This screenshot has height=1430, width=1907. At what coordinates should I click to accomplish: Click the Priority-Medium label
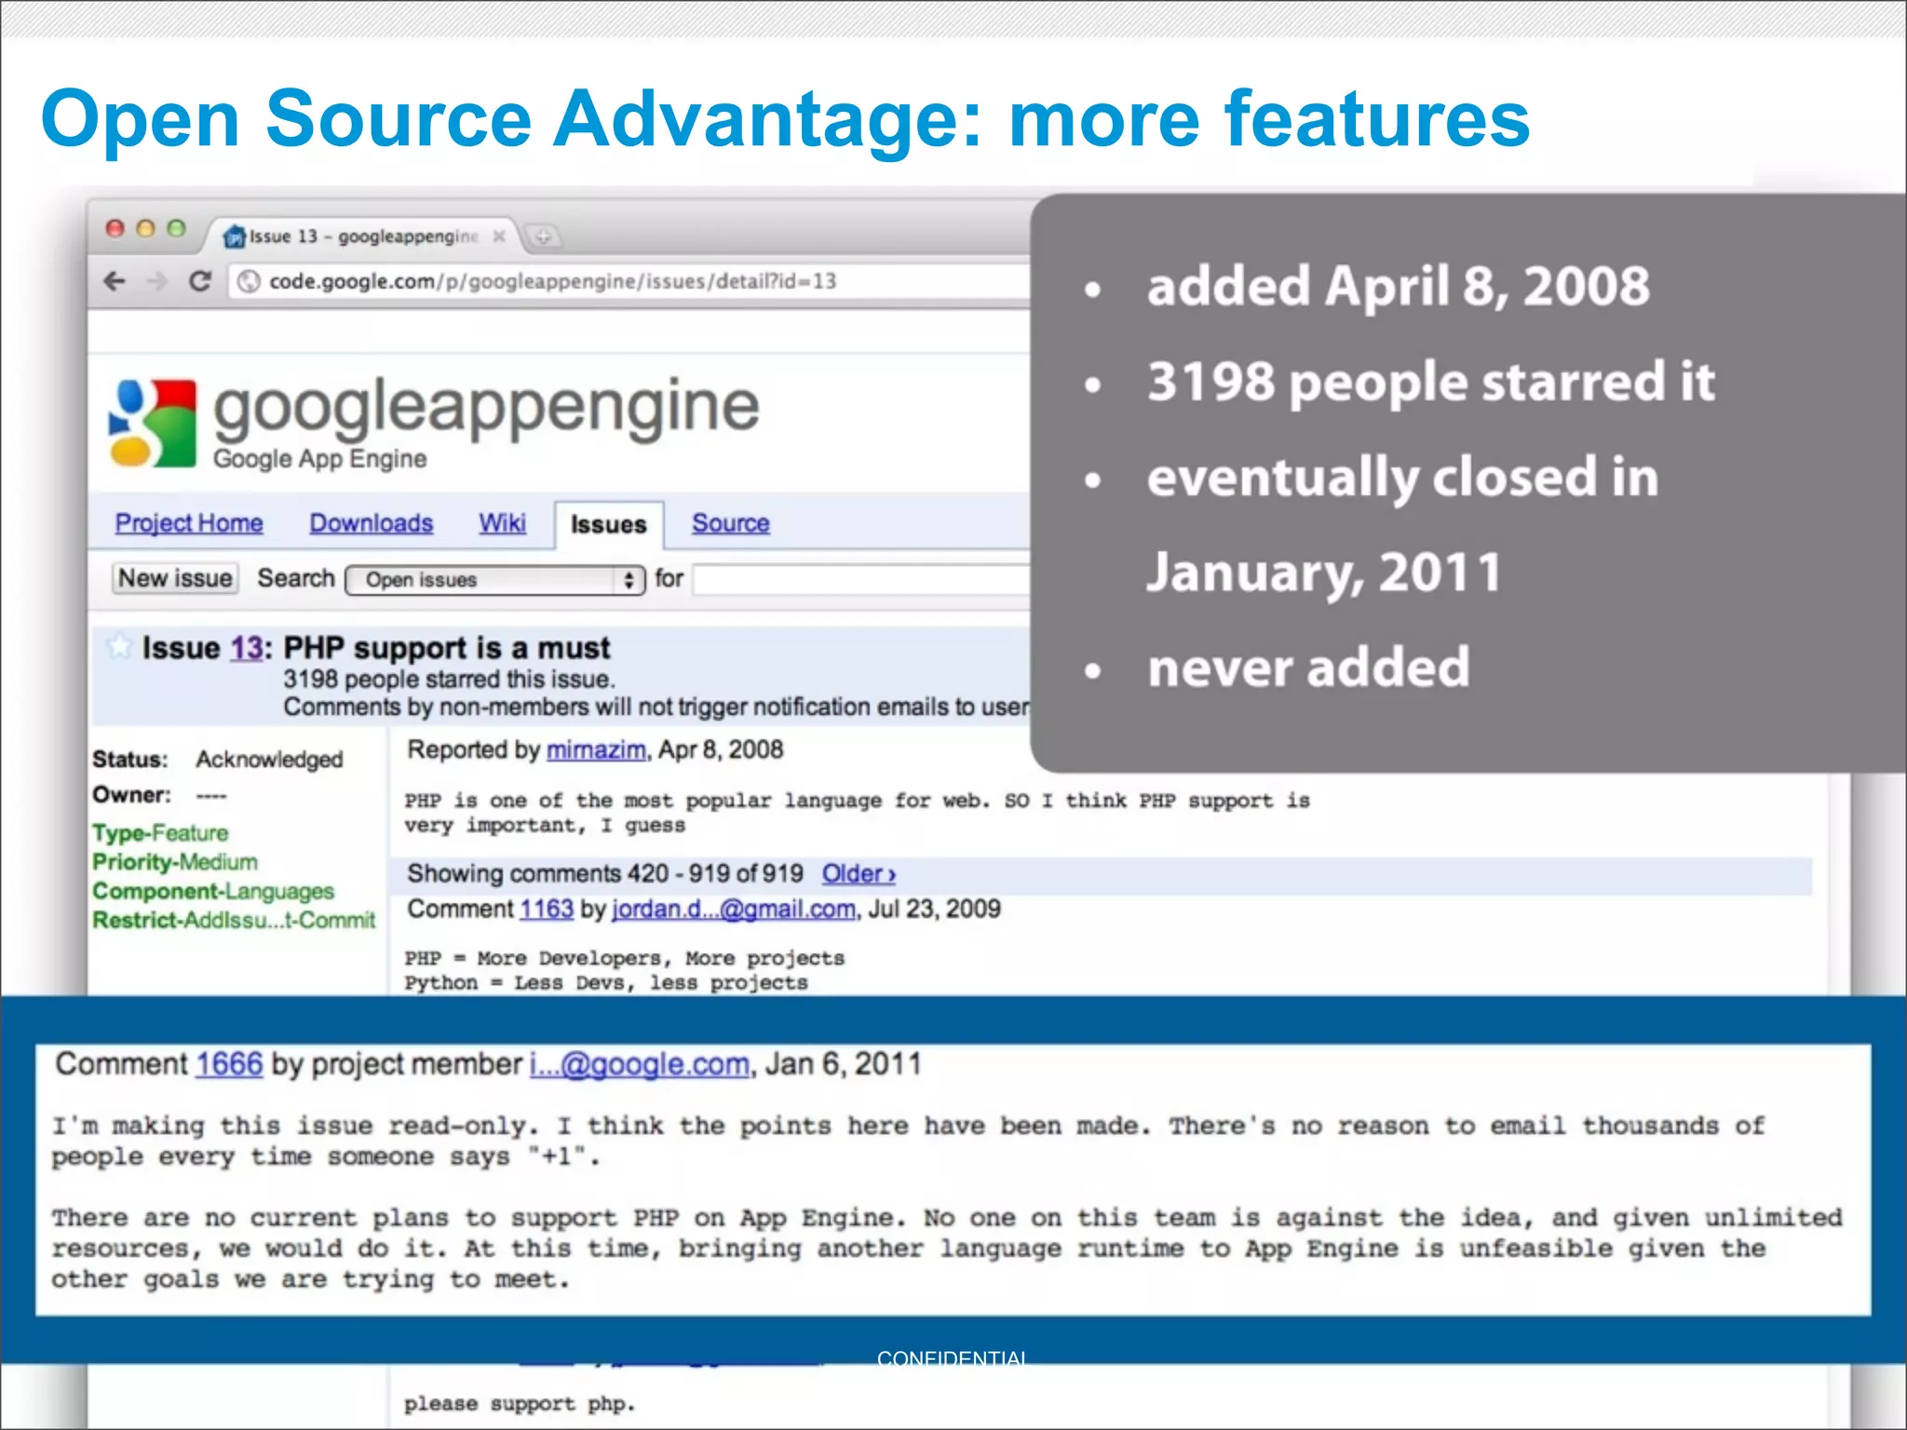[175, 862]
